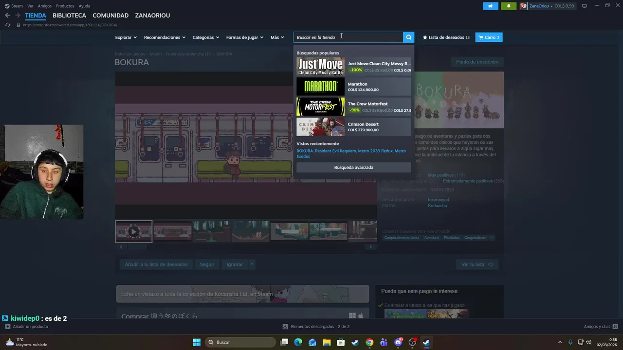
Task: Click Añadir un producto plus icon
Action: 7,327
